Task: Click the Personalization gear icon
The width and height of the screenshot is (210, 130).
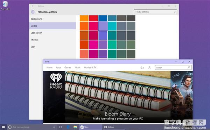Action: click(33, 12)
